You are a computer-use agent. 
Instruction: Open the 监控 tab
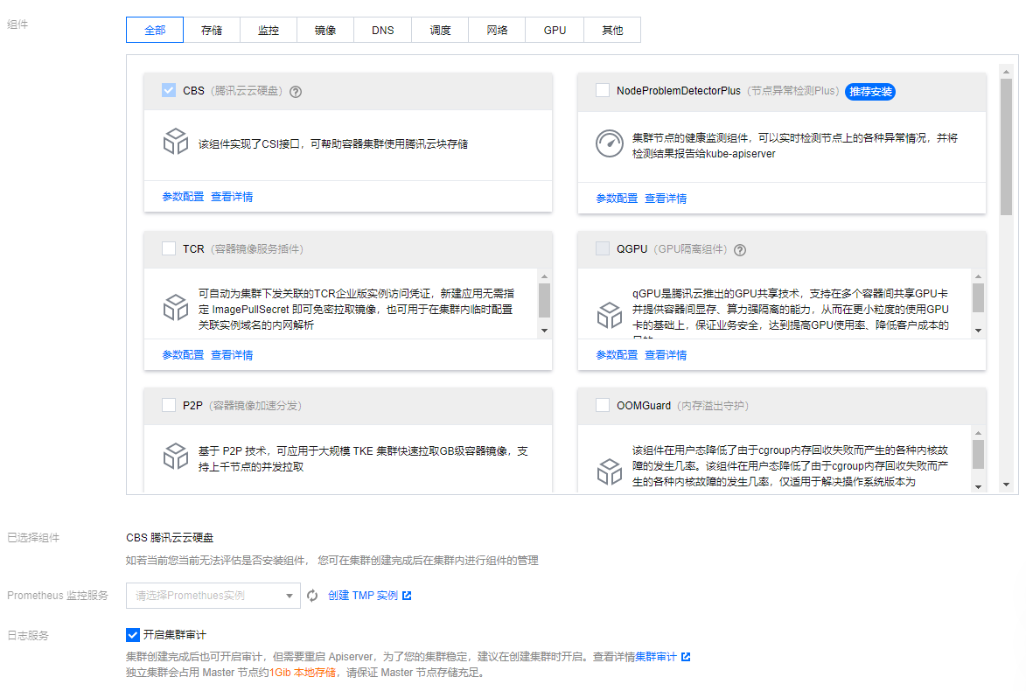tap(269, 30)
